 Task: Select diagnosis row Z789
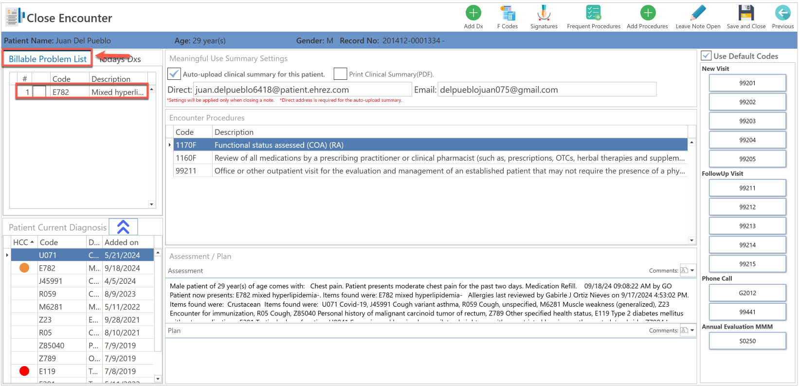tap(82, 358)
